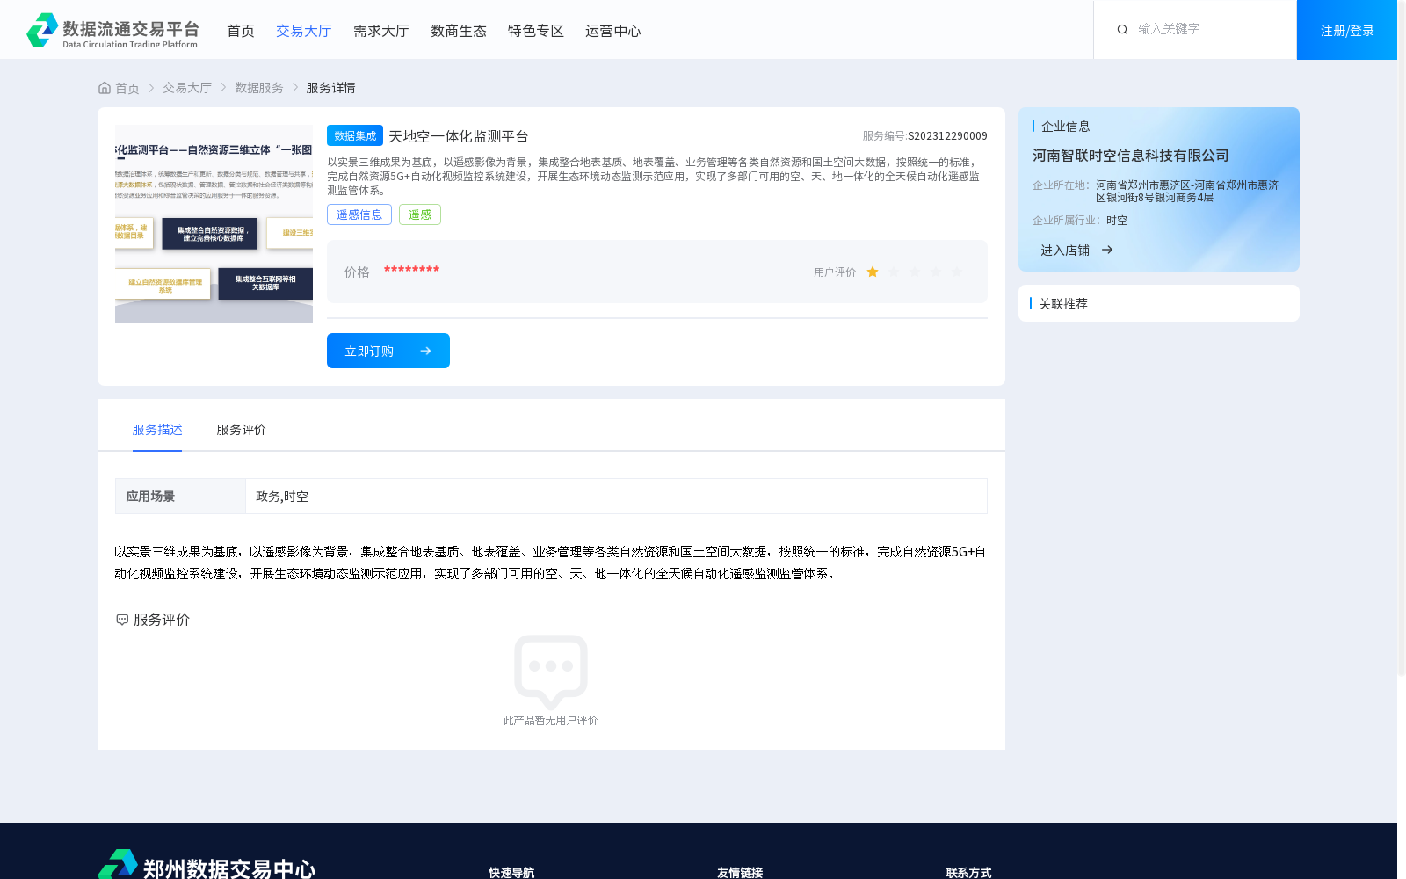Viewport: 1406px width, 879px height.
Task: Open the 首页 navigation menu item
Action: (x=241, y=31)
